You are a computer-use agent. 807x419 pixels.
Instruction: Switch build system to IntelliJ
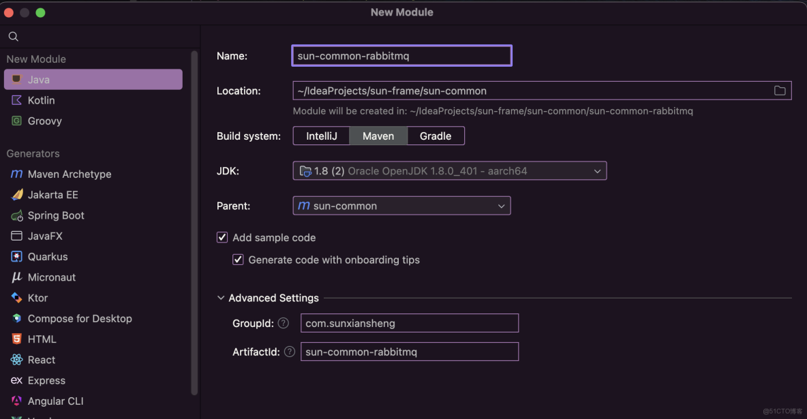[x=321, y=136]
